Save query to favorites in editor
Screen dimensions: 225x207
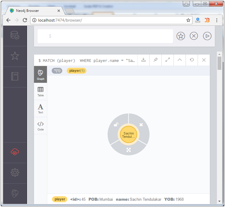click(x=181, y=36)
